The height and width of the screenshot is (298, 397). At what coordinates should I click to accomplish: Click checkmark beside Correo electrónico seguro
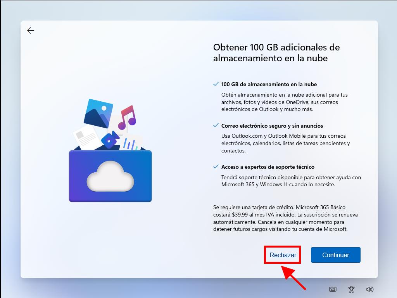tap(216, 126)
